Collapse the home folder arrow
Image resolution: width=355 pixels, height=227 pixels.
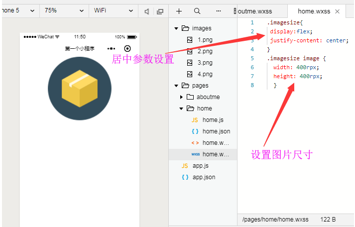(x=181, y=109)
